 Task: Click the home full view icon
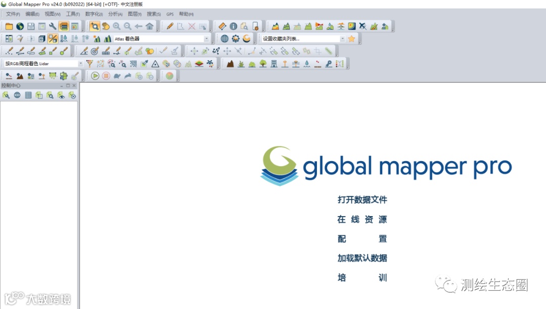pos(149,26)
